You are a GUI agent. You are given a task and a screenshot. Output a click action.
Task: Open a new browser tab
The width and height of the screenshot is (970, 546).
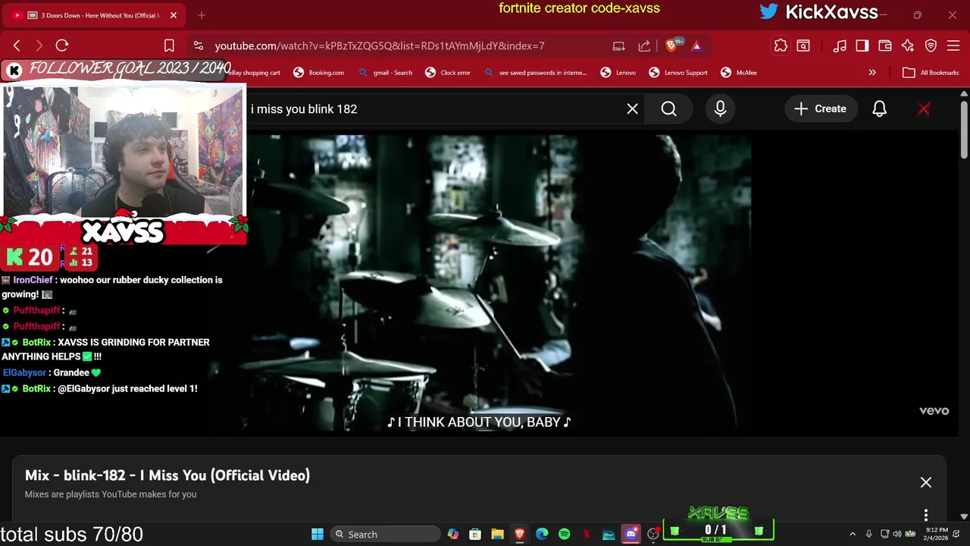201,15
